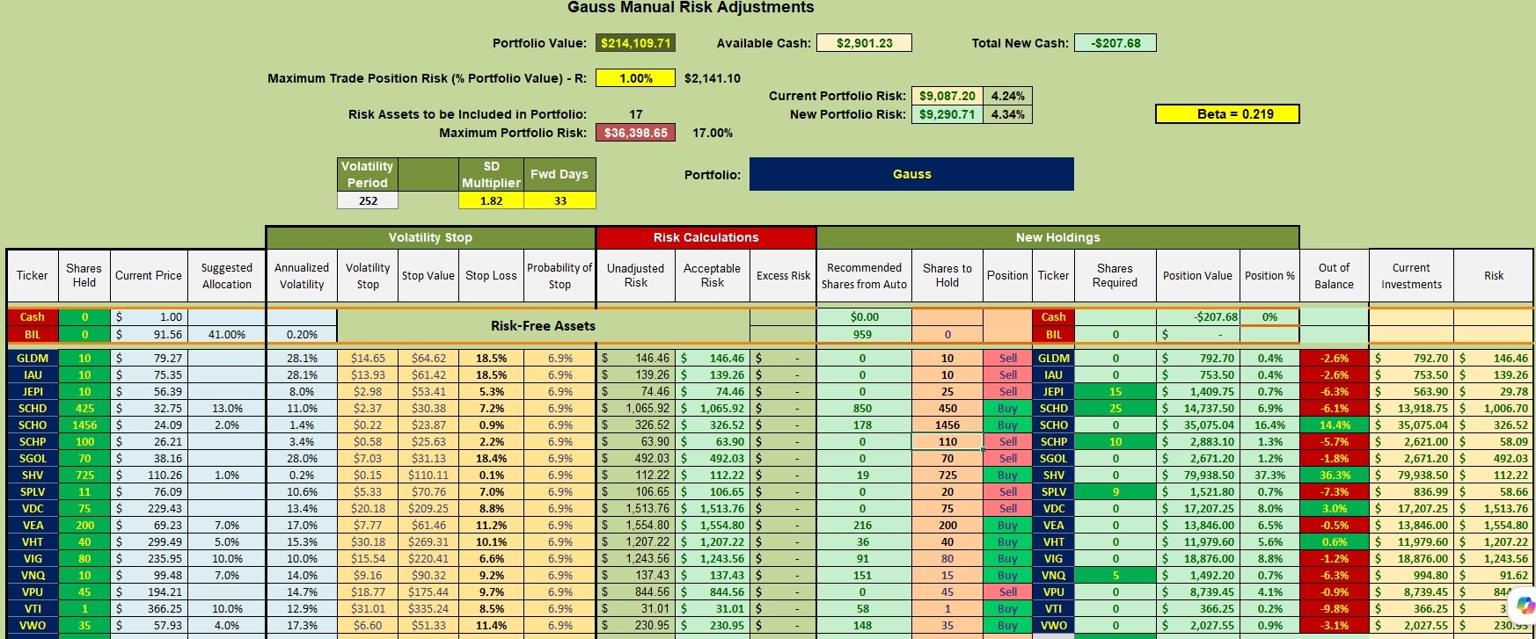
Task: Click the Suggested Allocation column header
Action: point(227,275)
